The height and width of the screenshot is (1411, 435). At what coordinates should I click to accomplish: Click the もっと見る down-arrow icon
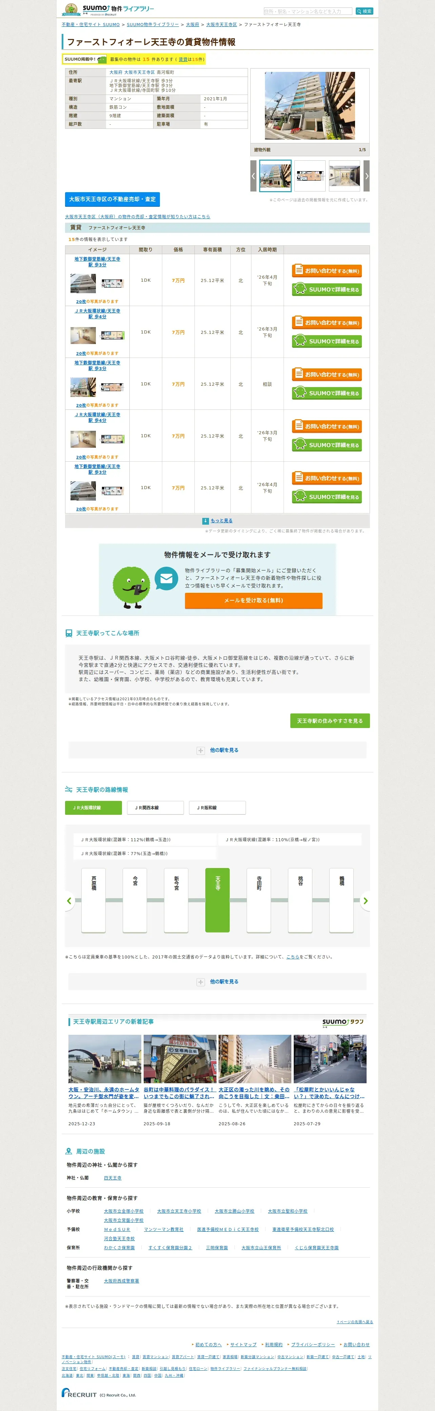click(x=205, y=521)
